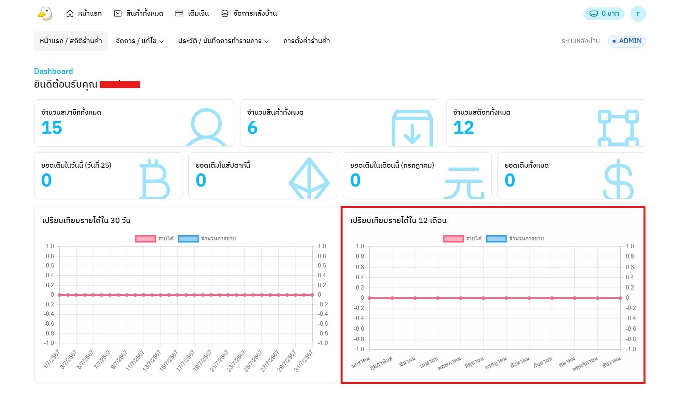Click the 1/7/2567 data point in 30-day chart
The height and width of the screenshot is (403, 687).
(59, 295)
